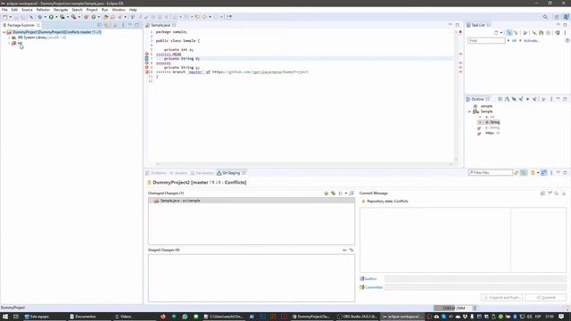This screenshot has height=321, width=571.
Task: Open the Source menu
Action: (27, 10)
